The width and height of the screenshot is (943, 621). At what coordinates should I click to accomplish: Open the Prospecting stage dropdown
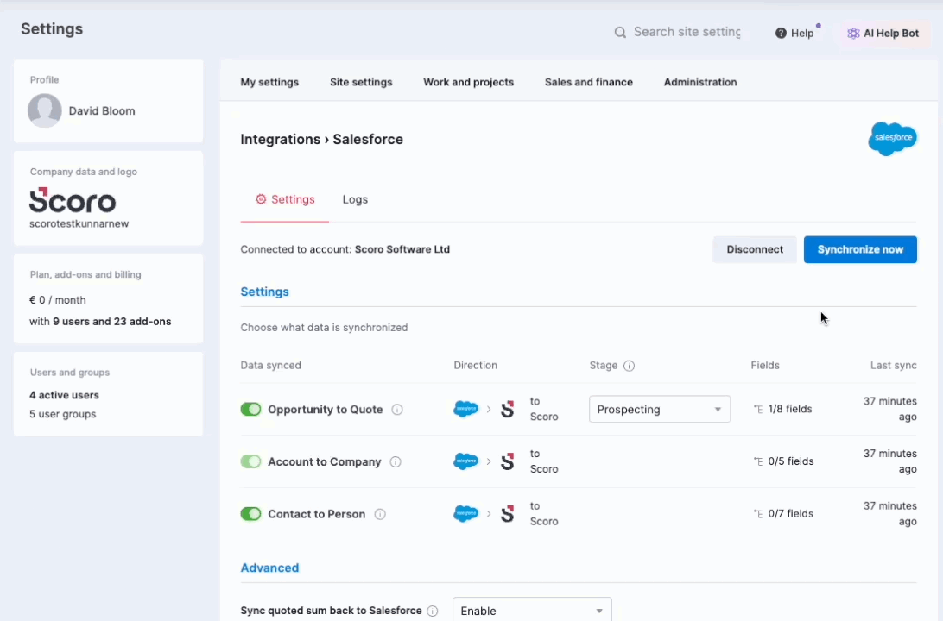660,409
